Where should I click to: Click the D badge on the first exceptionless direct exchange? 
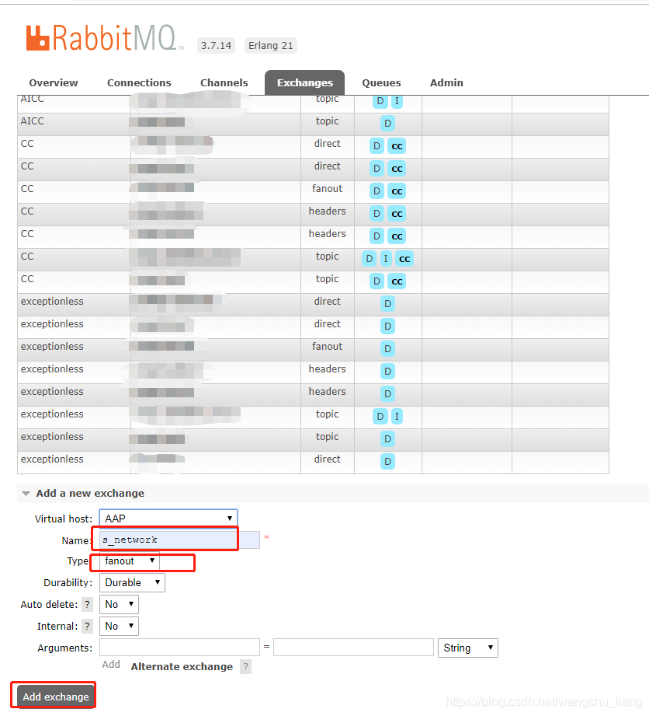pyautogui.click(x=387, y=303)
